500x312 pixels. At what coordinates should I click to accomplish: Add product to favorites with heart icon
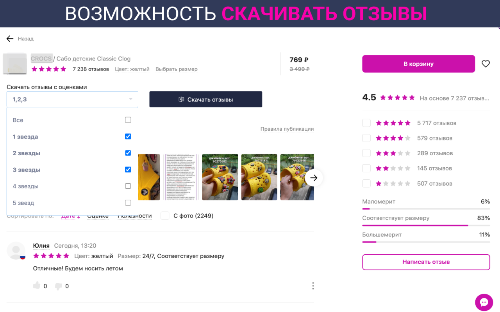click(x=486, y=64)
